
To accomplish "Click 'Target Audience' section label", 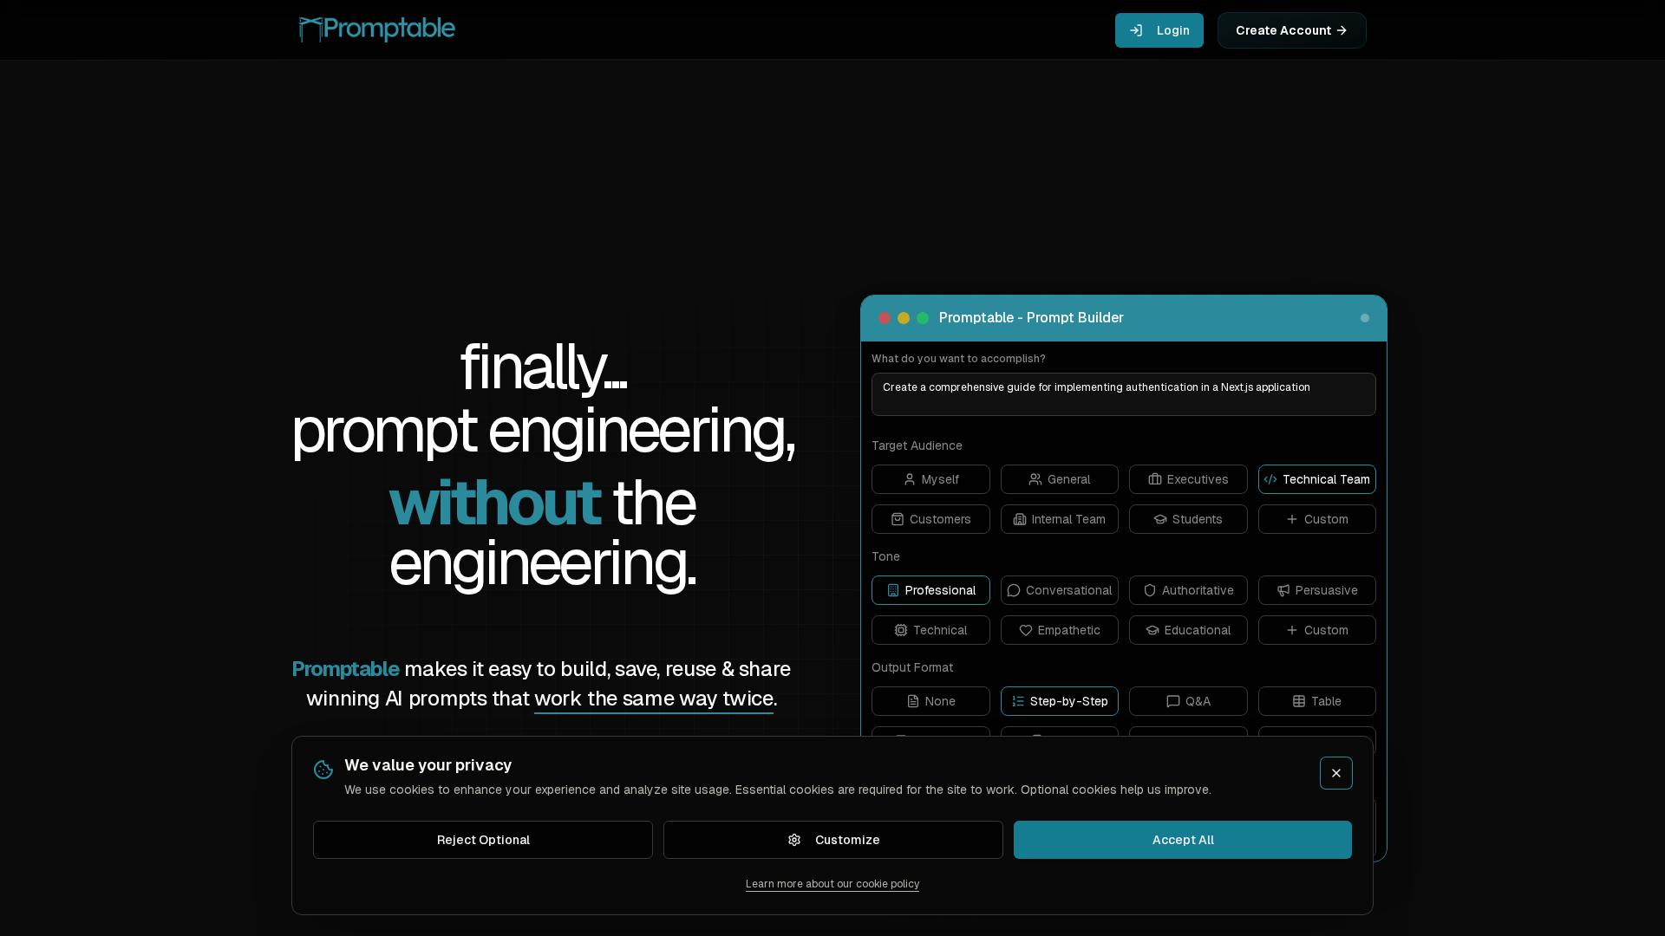I will (x=917, y=445).
